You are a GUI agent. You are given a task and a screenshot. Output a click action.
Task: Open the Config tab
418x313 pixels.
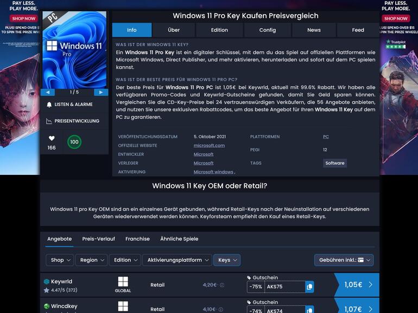point(268,30)
